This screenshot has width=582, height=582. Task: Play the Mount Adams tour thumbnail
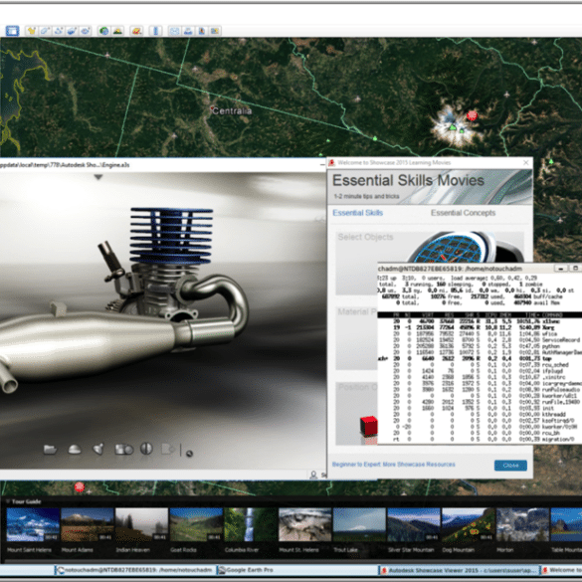[x=88, y=525]
